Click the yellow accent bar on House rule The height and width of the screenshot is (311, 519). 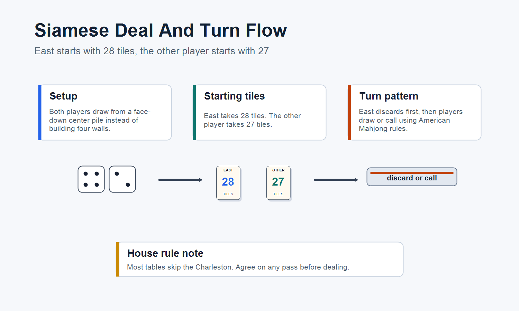point(118,259)
